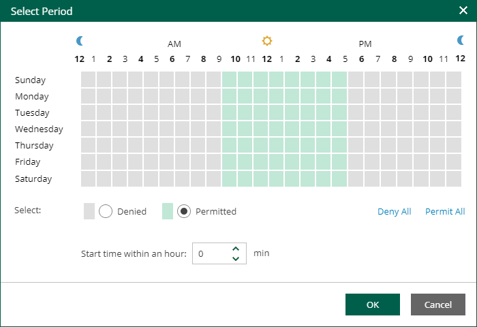Image resolution: width=477 pixels, height=327 pixels.
Task: Click the 2 AM hour column header
Action: [x=110, y=59]
